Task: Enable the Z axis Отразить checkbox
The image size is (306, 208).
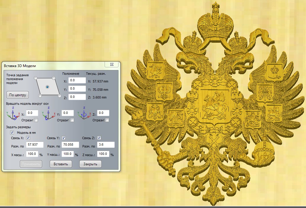Action: [107, 120]
